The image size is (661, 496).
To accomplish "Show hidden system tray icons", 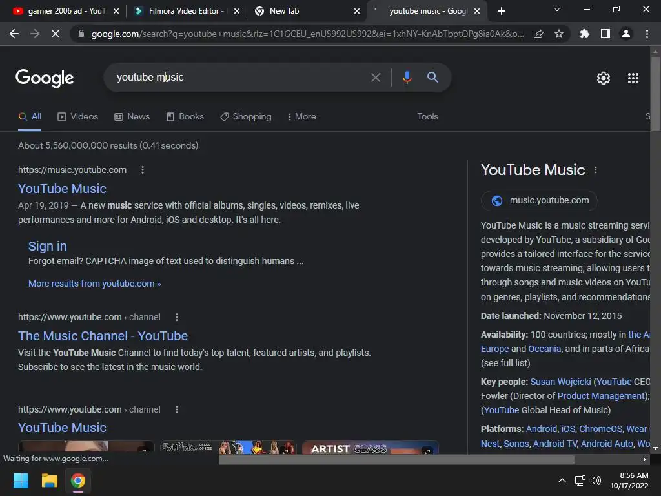I will (x=562, y=480).
